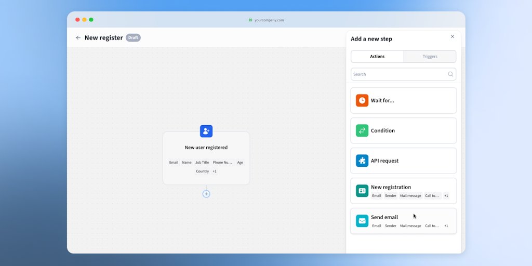Click the Draft status badge
The image size is (532, 266).
pos(133,37)
